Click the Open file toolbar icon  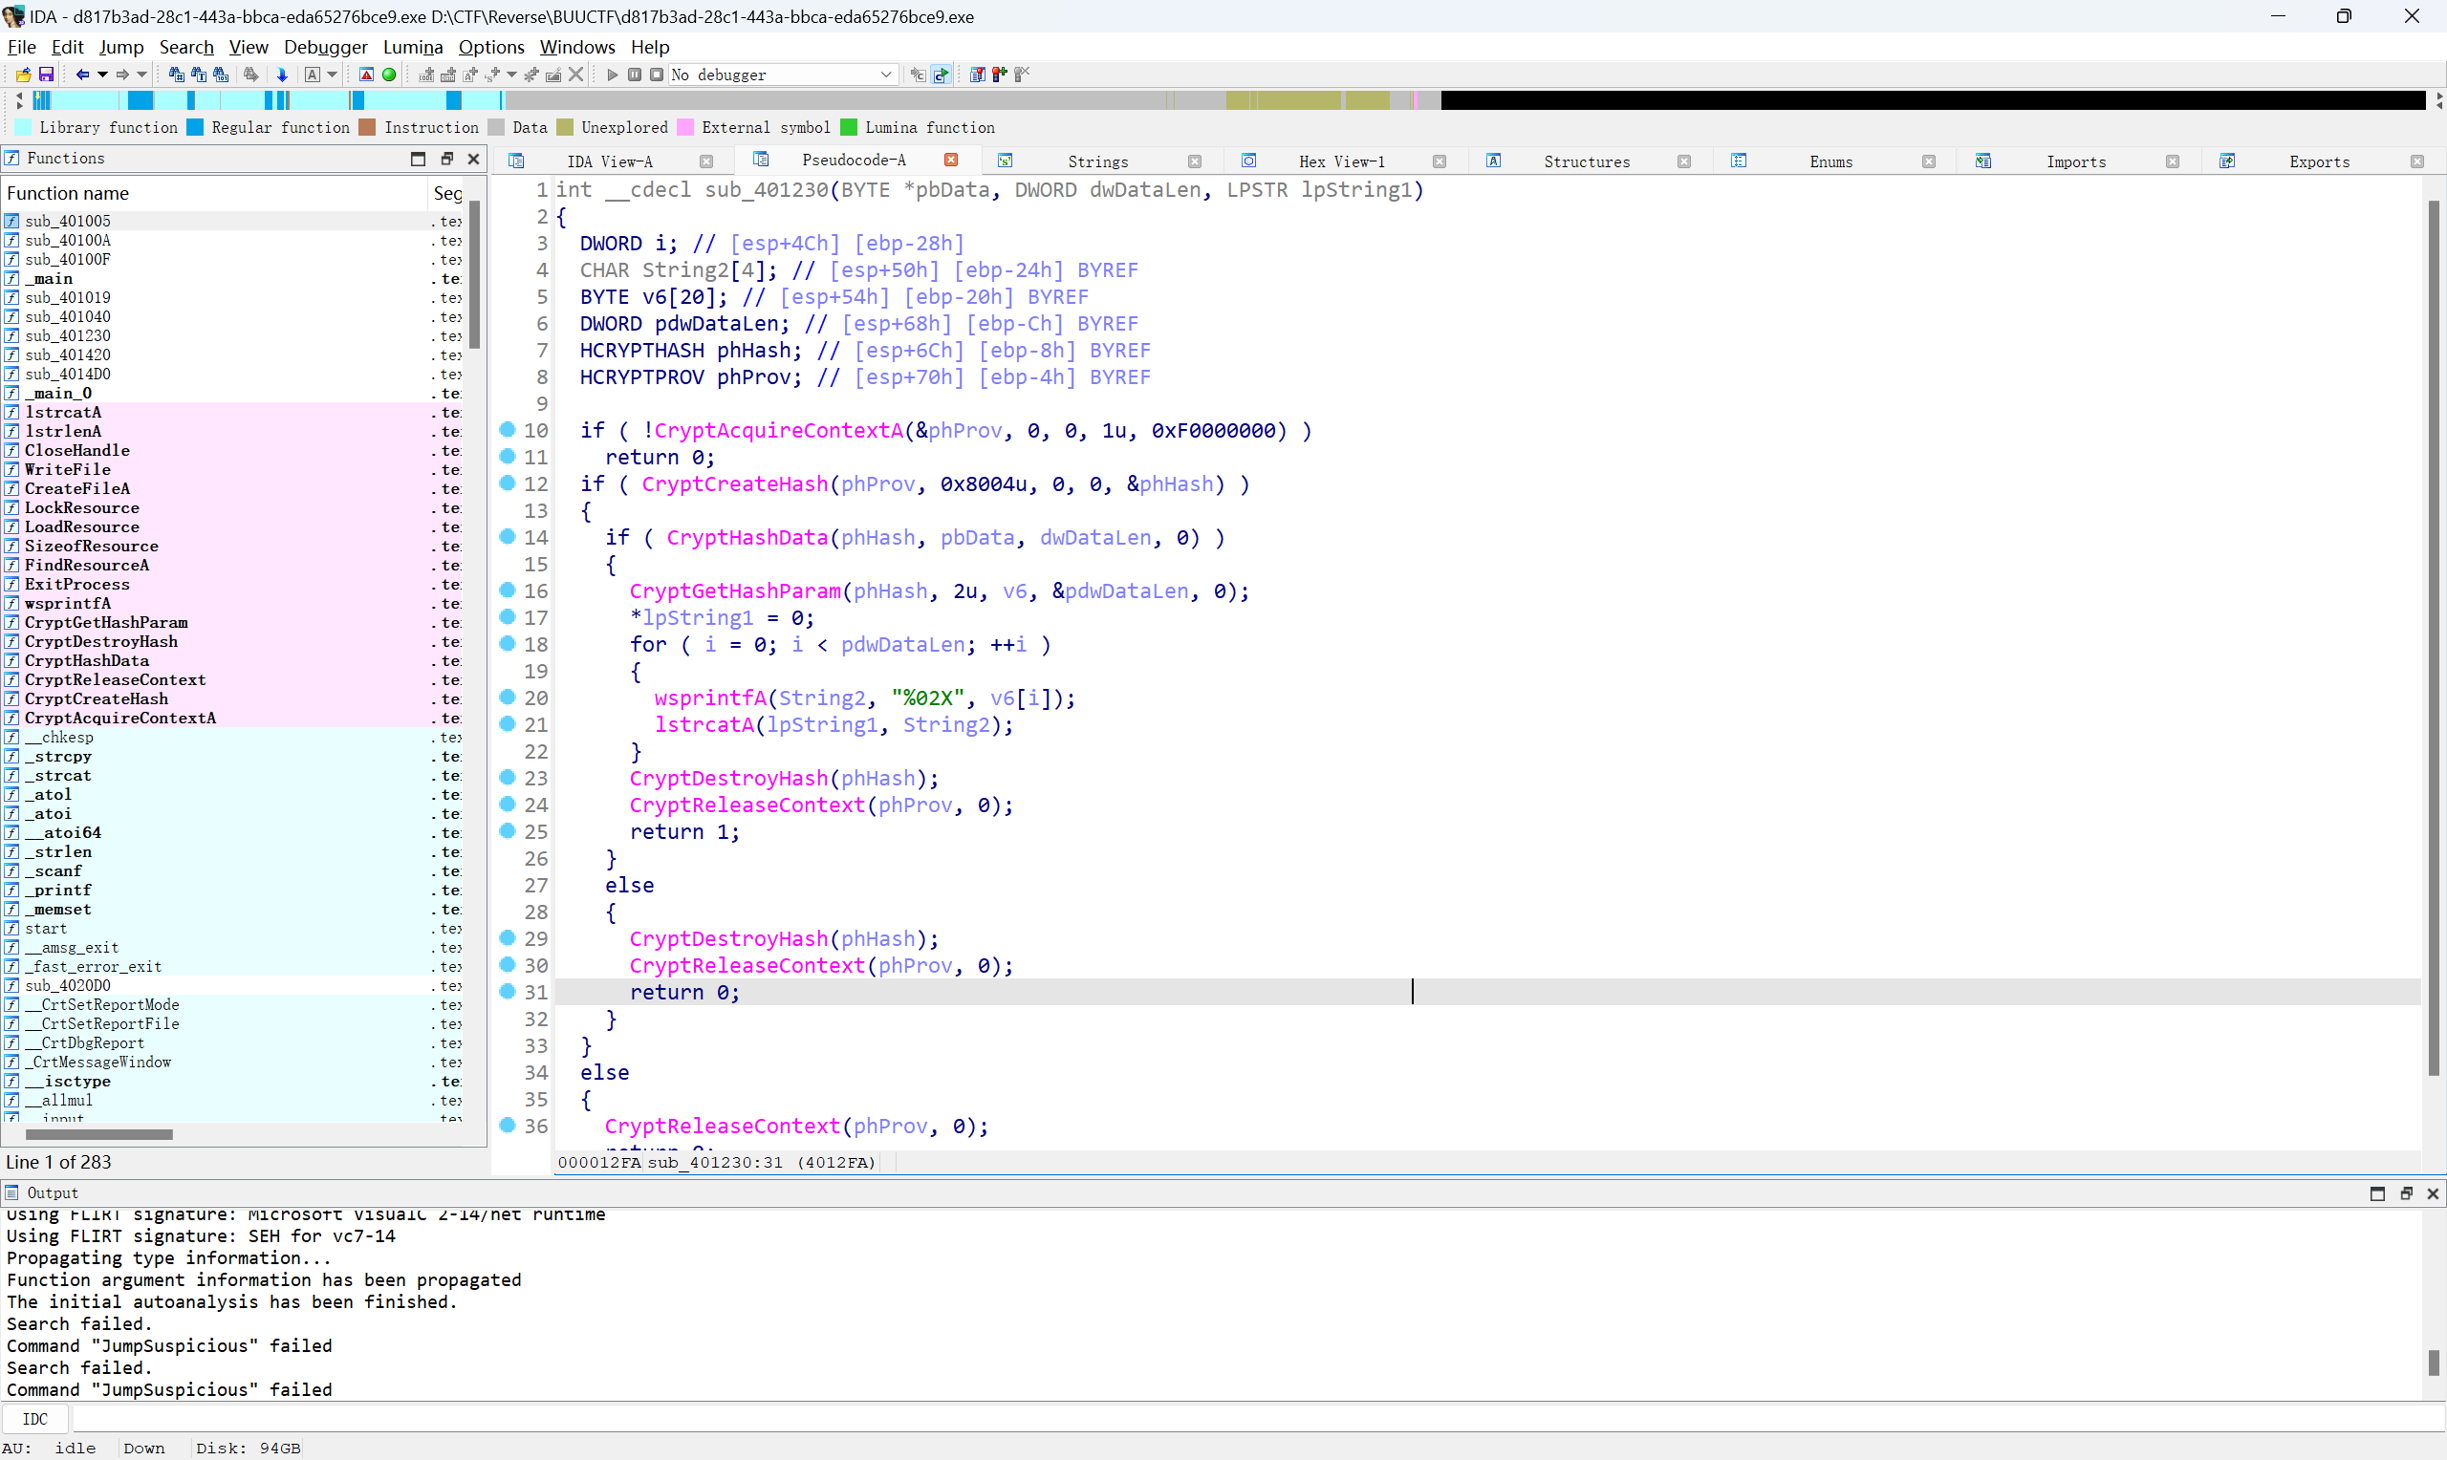click(x=23, y=75)
